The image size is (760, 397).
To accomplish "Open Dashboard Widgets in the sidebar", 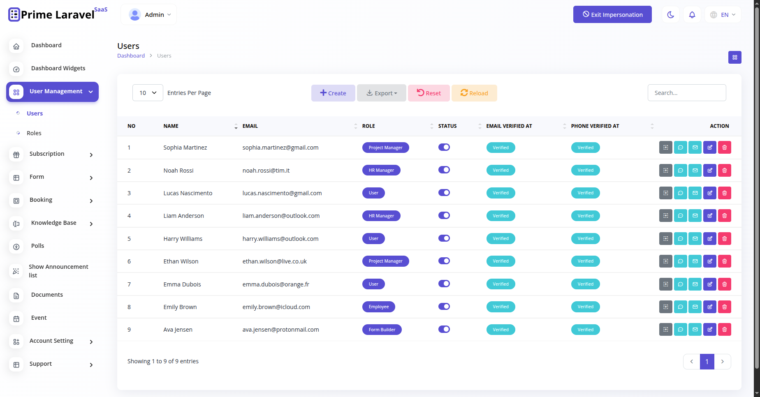I will pos(53,69).
